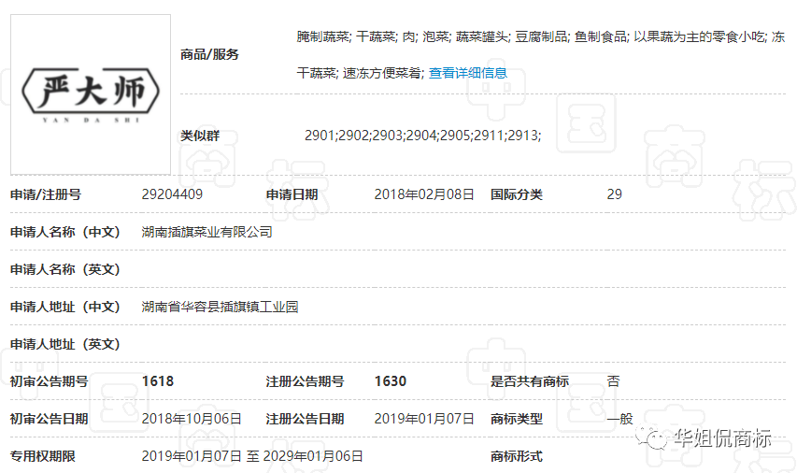This screenshot has width=797, height=473.
Task: Click the 否 value for 是否共有商标
Action: pos(613,381)
